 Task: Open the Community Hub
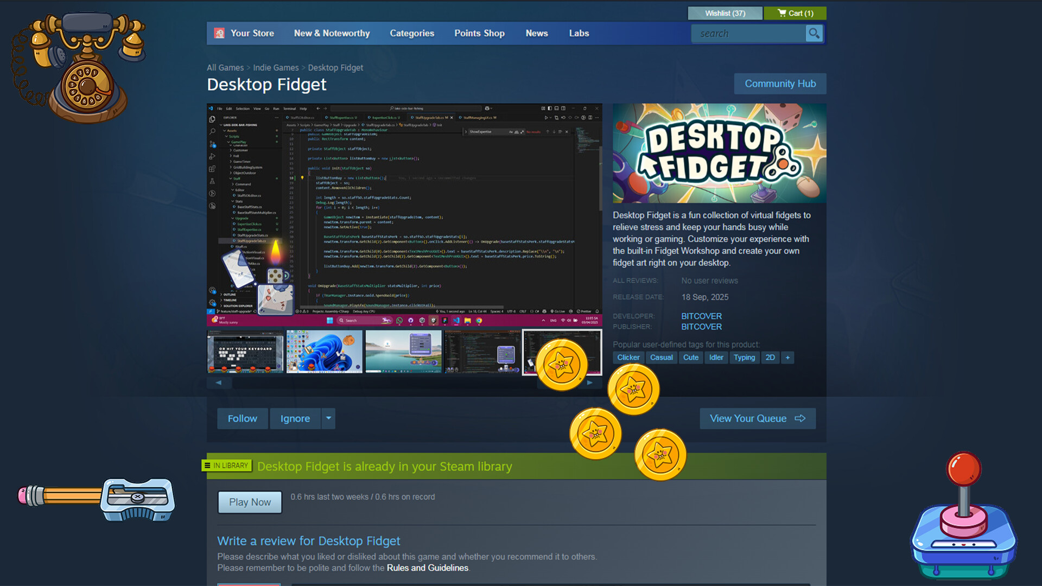(780, 84)
